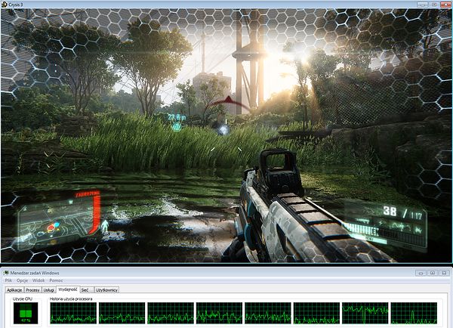453x328 pixels.
Task: Open the Widok menu in Task Manager
Action: pyautogui.click(x=39, y=280)
